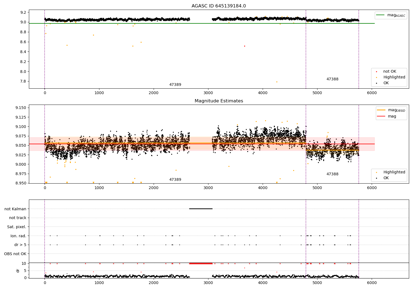The height and width of the screenshot is (289, 413).
Task: Click the 9.050 y-axis tick label
Action: tap(21, 146)
